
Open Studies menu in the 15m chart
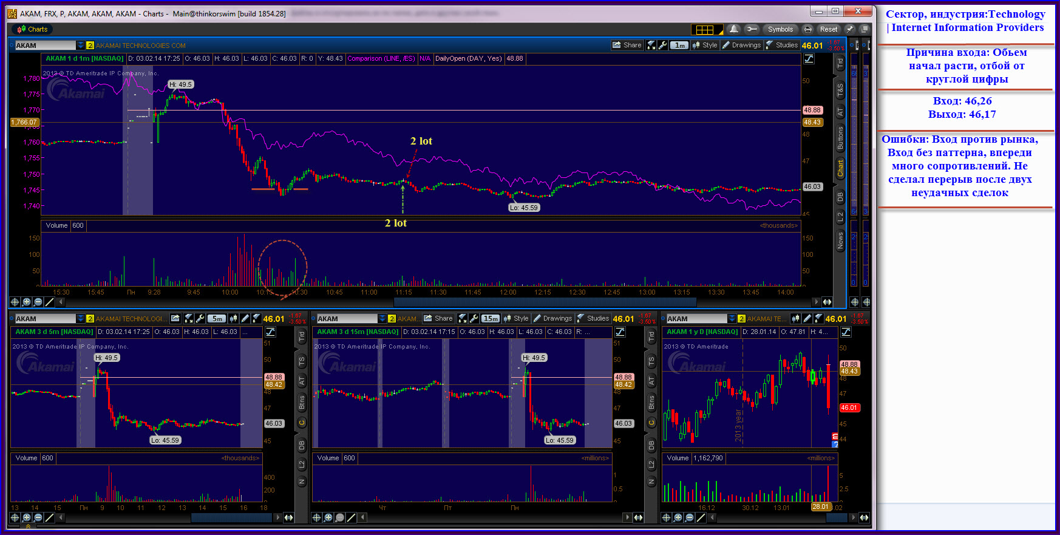click(x=593, y=318)
